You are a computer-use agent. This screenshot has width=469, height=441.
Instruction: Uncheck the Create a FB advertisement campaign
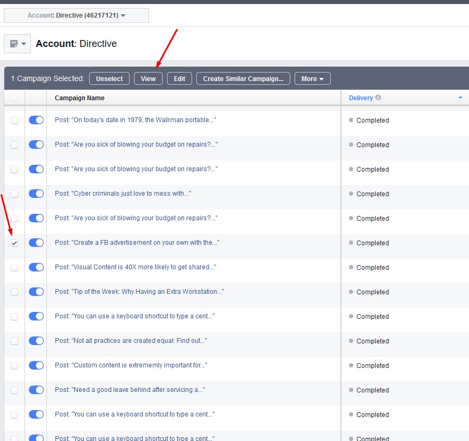(x=14, y=243)
